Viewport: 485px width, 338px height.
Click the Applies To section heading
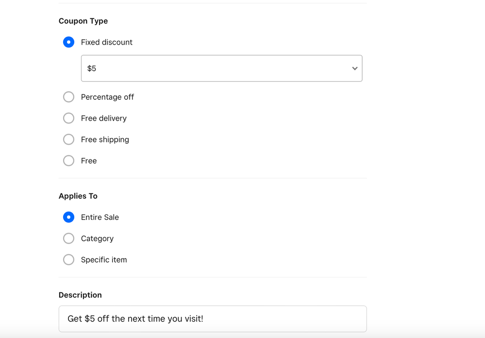pos(78,196)
